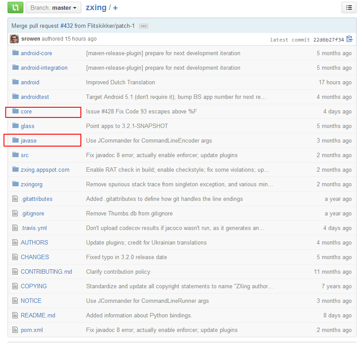Open the javase folder
361x343 pixels.
click(29, 140)
